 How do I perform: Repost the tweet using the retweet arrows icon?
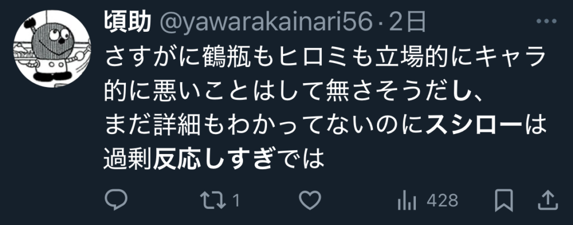214,200
